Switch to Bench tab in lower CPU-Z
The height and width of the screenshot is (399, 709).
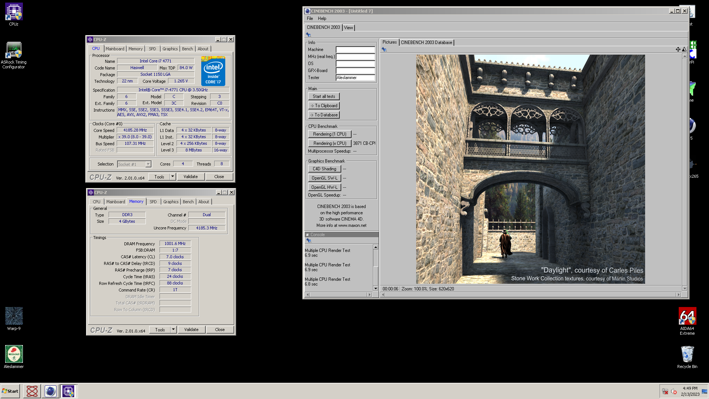click(x=188, y=202)
